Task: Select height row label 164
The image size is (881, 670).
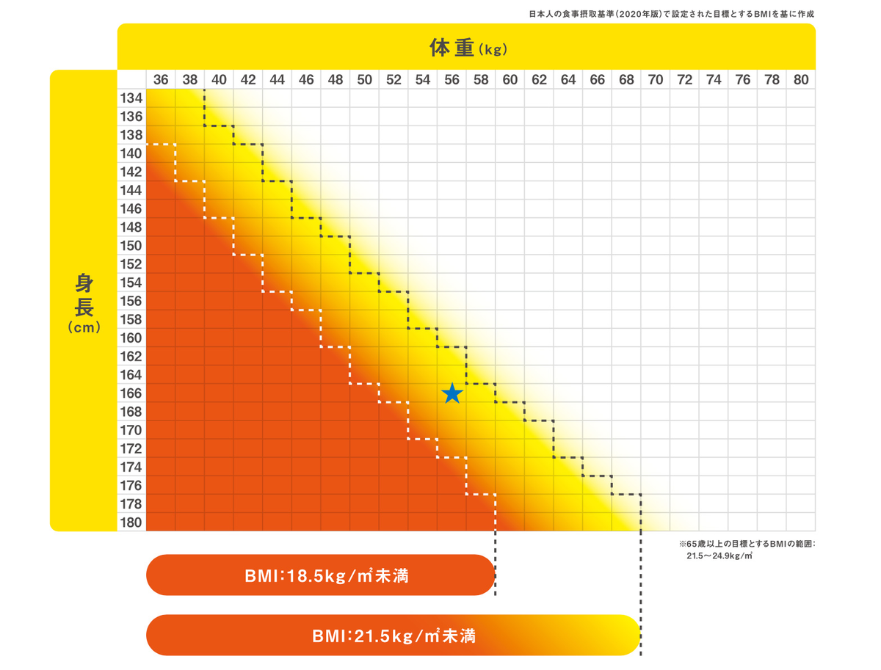Action: coord(131,374)
